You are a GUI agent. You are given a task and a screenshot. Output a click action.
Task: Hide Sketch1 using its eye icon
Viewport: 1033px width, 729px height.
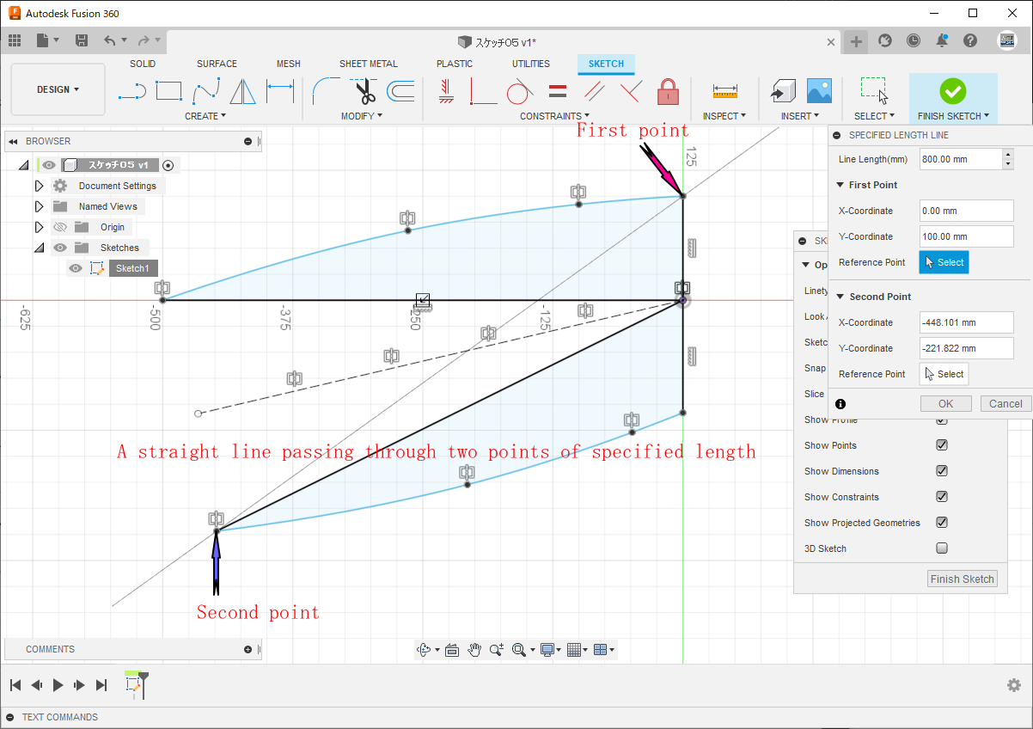click(x=76, y=268)
